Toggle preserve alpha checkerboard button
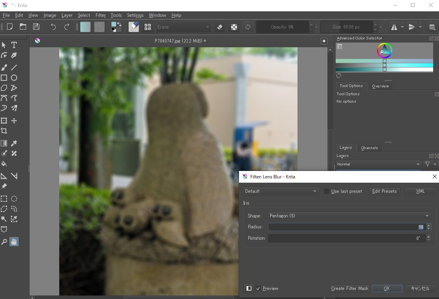Viewport: 439px width, 299px height. (x=234, y=27)
